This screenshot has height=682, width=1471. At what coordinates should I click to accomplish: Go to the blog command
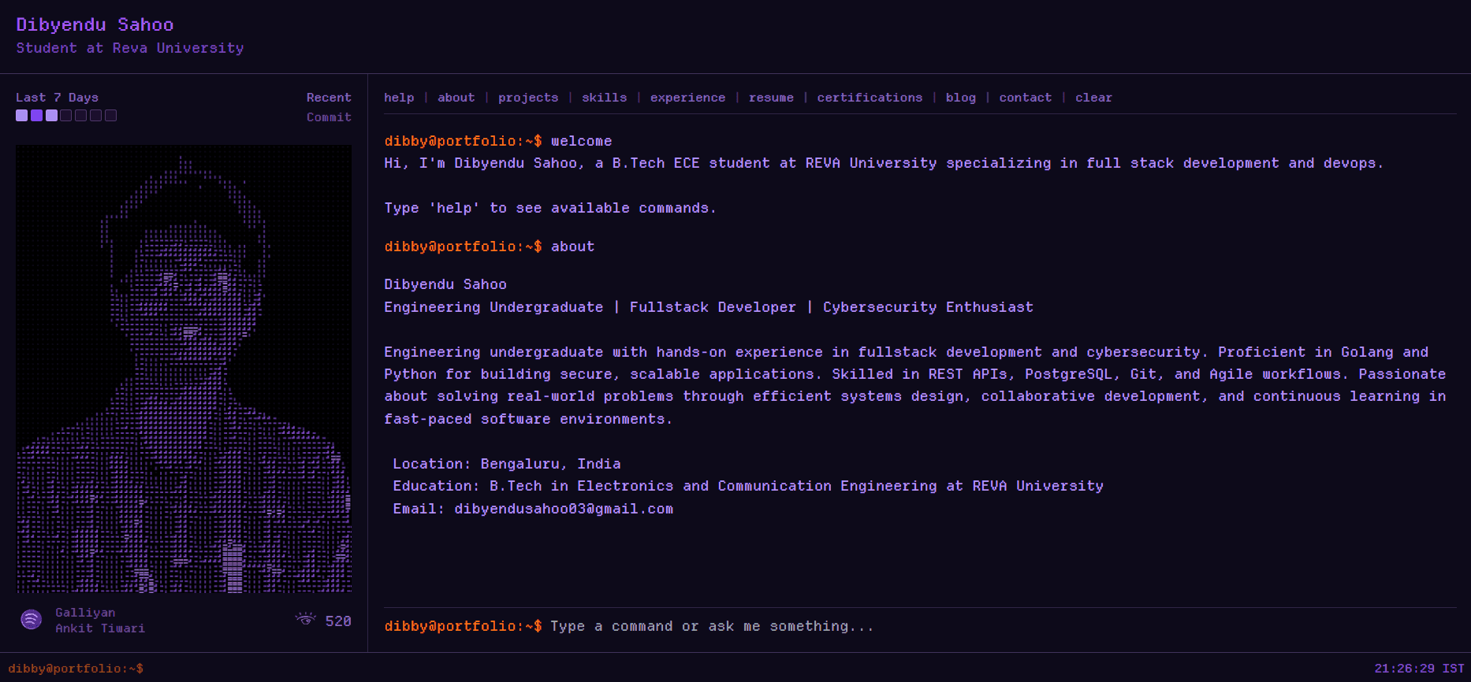(960, 98)
